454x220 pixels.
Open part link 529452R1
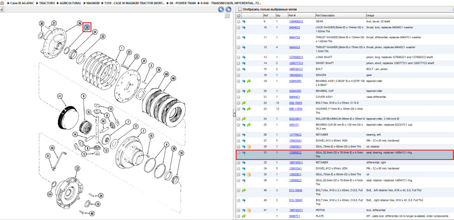pos(295,81)
